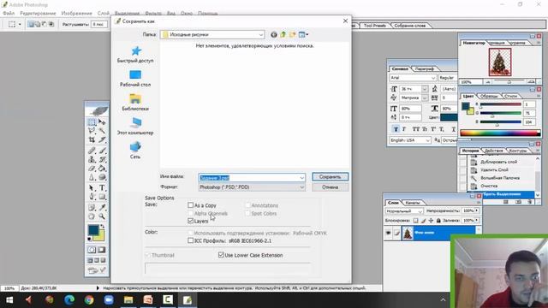Image resolution: width=548 pixels, height=308 pixels.
Task: Open Библиотеки location
Action: tap(135, 103)
